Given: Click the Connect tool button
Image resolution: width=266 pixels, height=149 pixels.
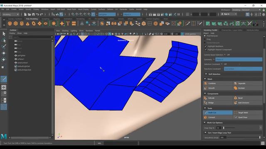Looking at the screenshot, I should (x=218, y=117).
